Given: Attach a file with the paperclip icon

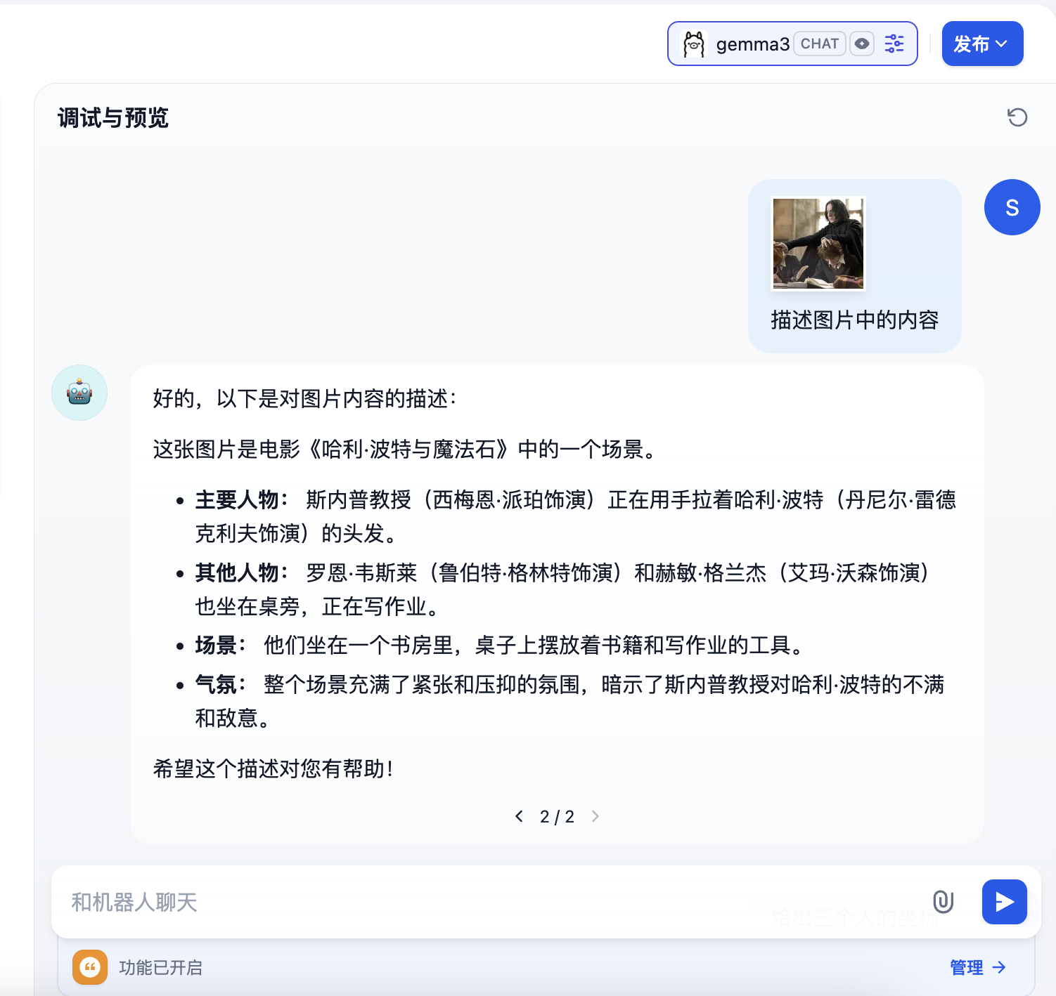Looking at the screenshot, I should pos(943,902).
